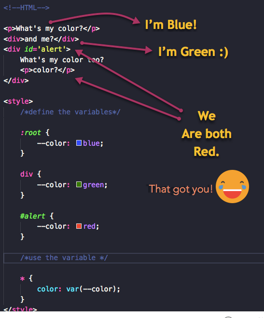Click the var(--color) value
Image resolution: width=264 pixels, height=318 pixels.
point(93,289)
